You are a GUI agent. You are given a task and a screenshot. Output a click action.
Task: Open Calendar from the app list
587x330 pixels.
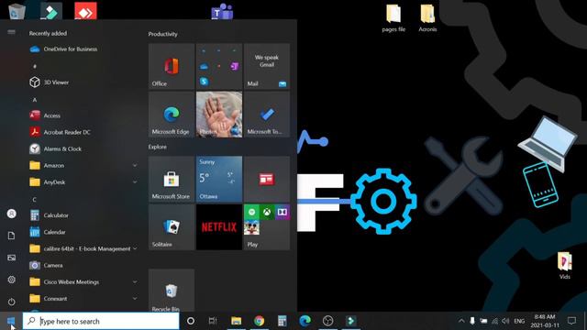83,232
